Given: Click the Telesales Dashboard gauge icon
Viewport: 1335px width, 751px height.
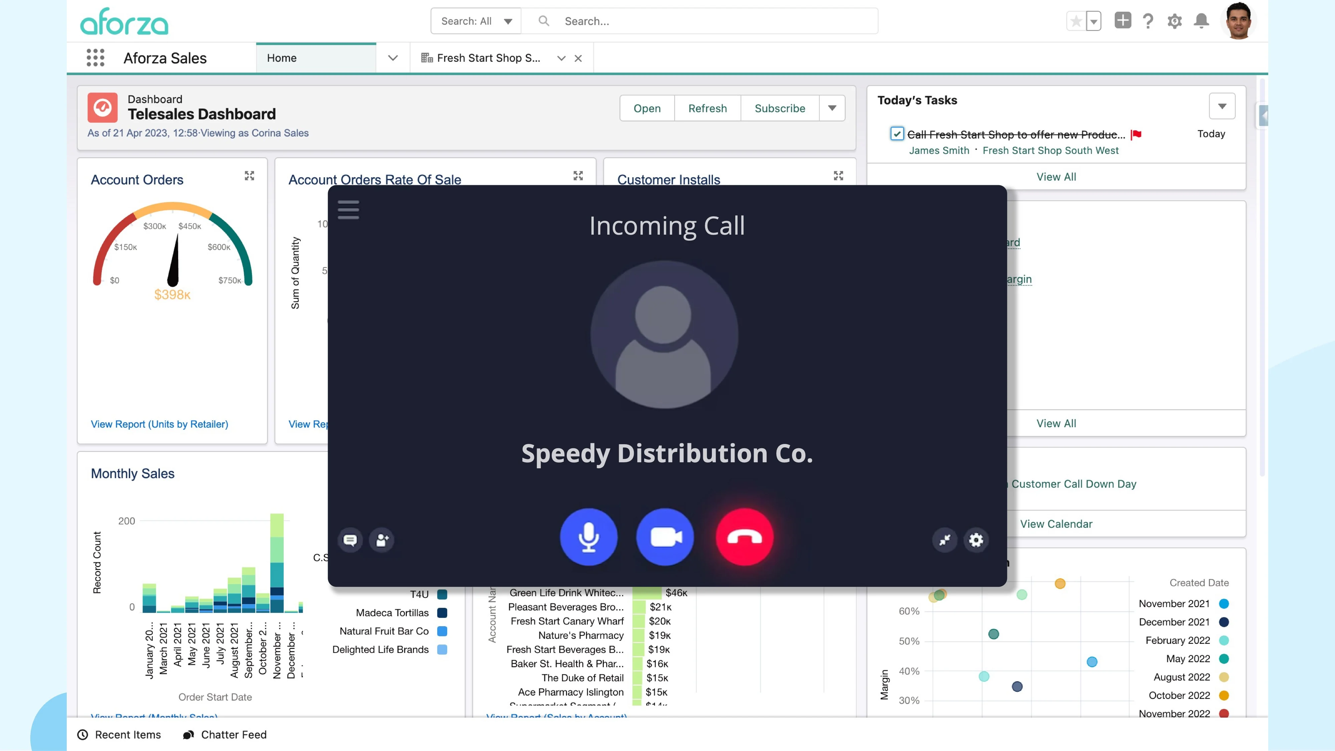Looking at the screenshot, I should point(102,107).
